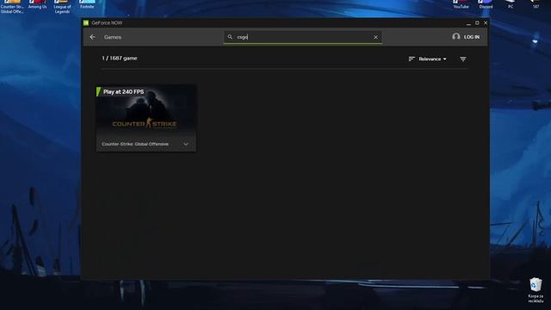
Task: Select the Recycle Bin desktop icon
Action: [x=536, y=290]
